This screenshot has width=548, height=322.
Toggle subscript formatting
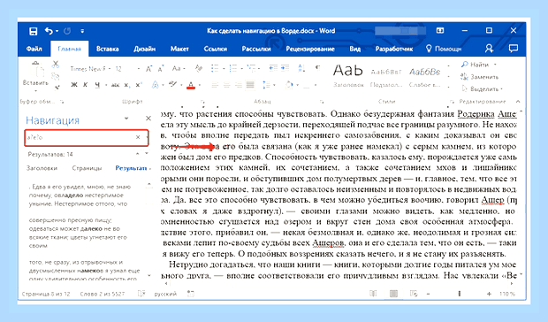click(127, 85)
